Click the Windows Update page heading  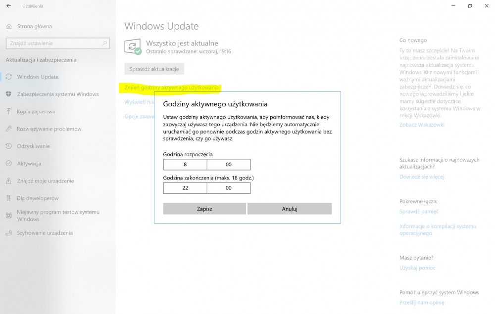pos(161,26)
